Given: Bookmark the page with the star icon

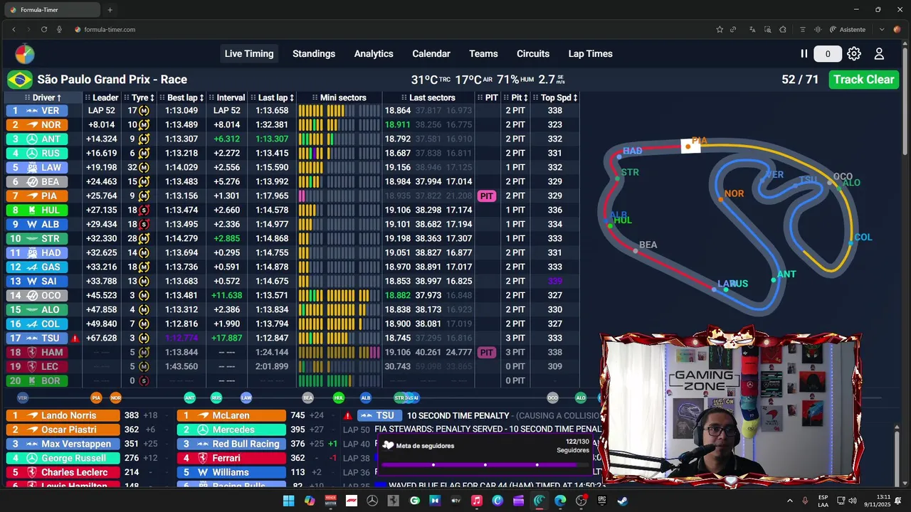Looking at the screenshot, I should (720, 29).
